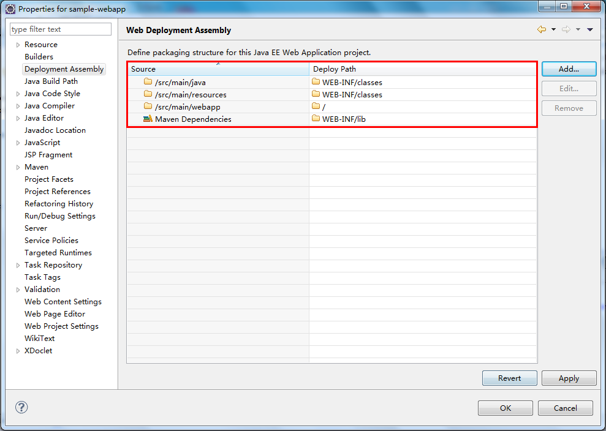Click the WEB-INF/lib deploy path cell
The width and height of the screenshot is (606, 431).
tap(423, 119)
